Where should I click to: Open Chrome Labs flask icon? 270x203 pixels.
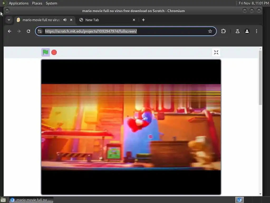coord(238,31)
